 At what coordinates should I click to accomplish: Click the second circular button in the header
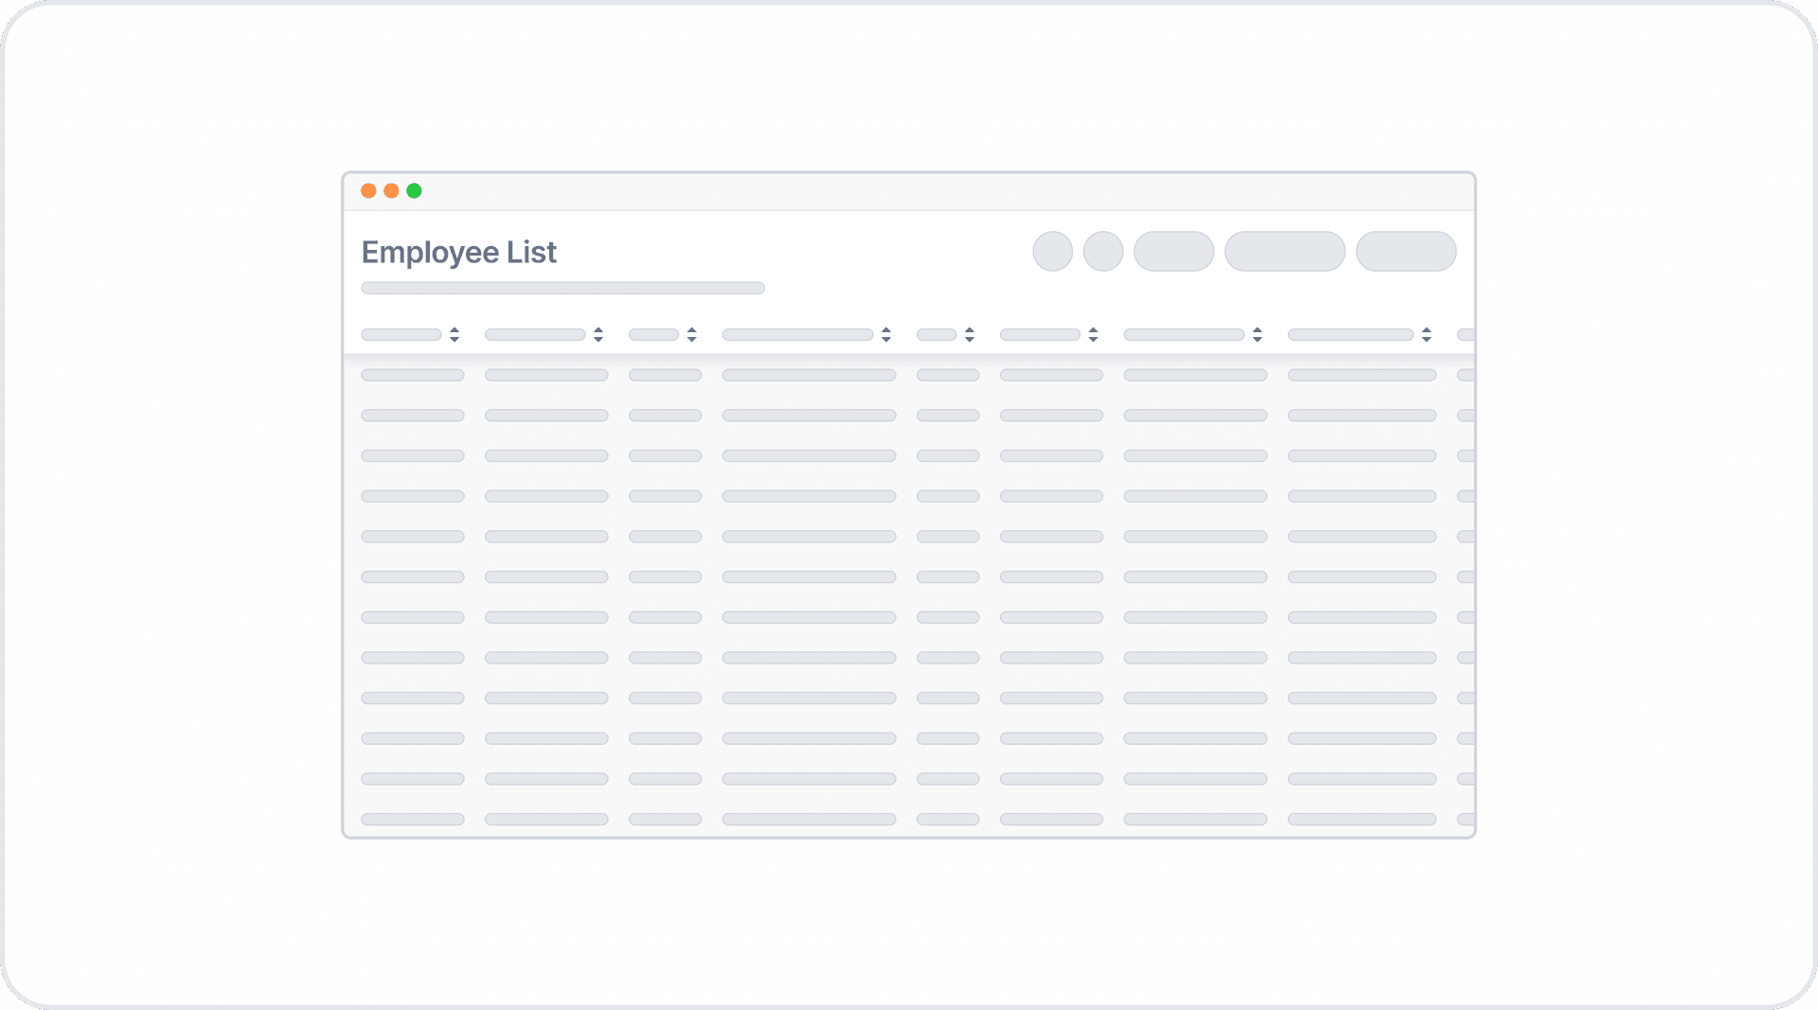click(1103, 252)
